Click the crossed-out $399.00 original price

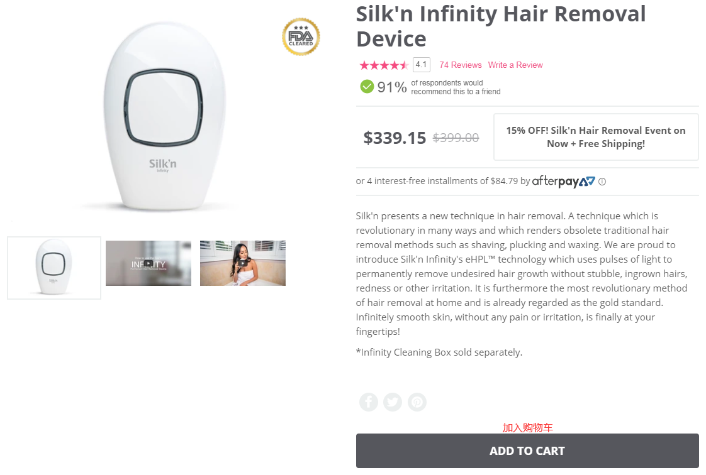click(456, 138)
